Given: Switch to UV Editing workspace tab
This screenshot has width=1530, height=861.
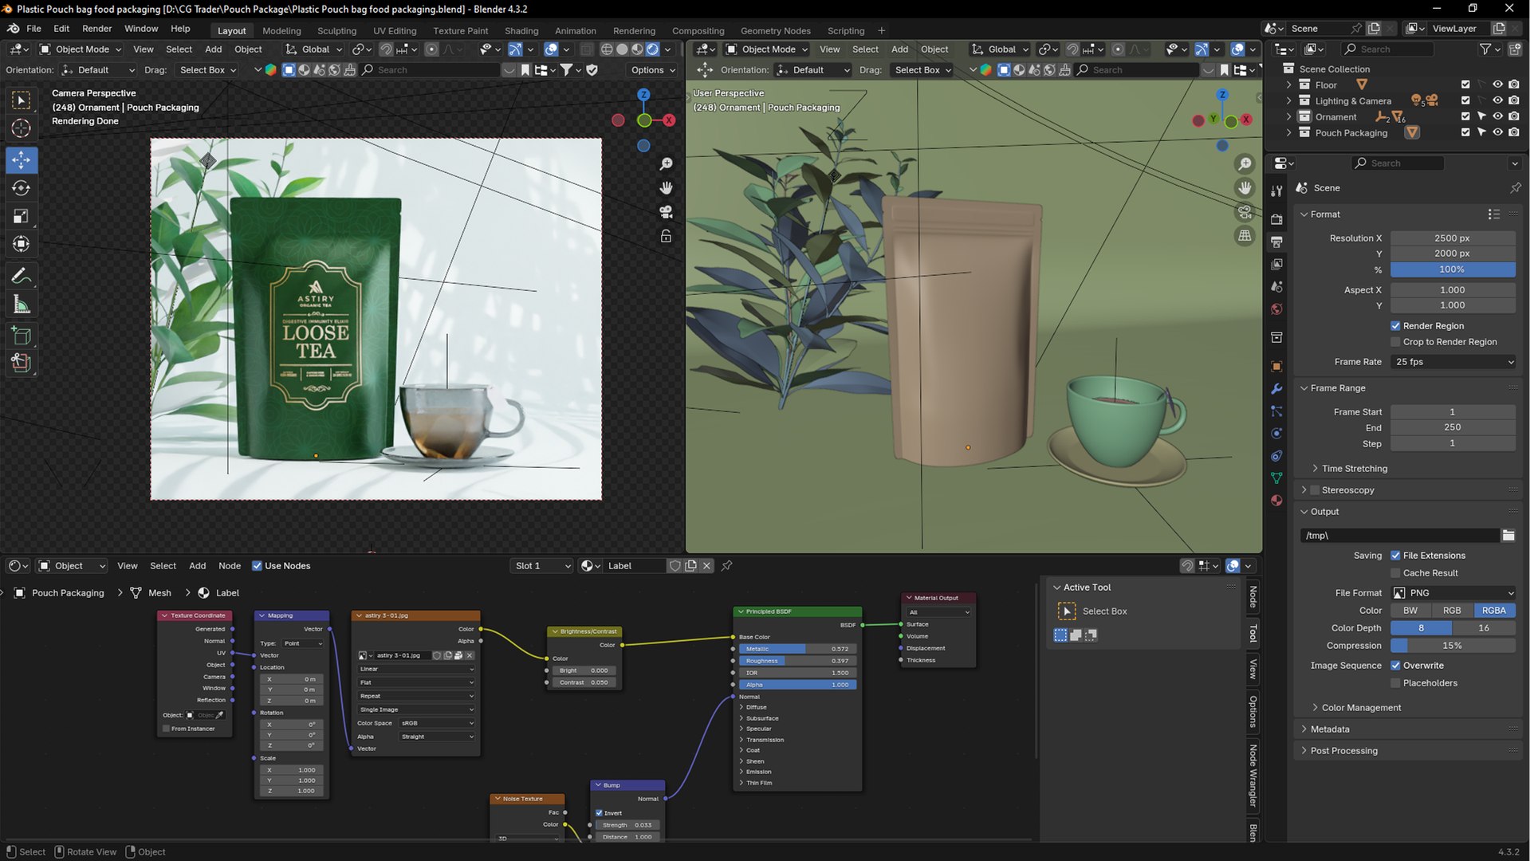Looking at the screenshot, I should tap(395, 31).
